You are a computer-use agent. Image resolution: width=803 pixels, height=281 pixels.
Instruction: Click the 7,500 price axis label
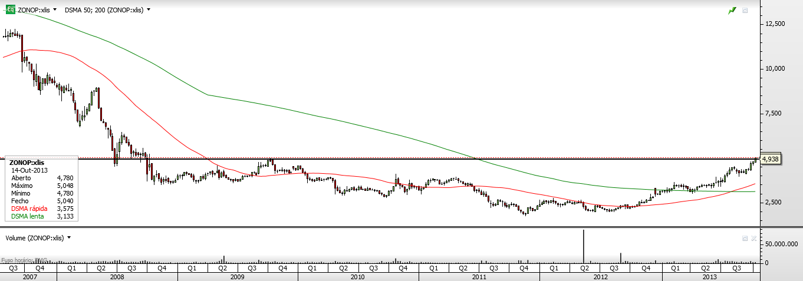pos(775,113)
